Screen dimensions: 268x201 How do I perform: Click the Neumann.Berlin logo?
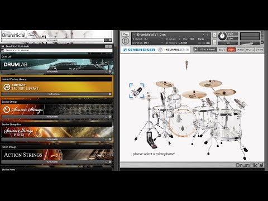(173, 50)
